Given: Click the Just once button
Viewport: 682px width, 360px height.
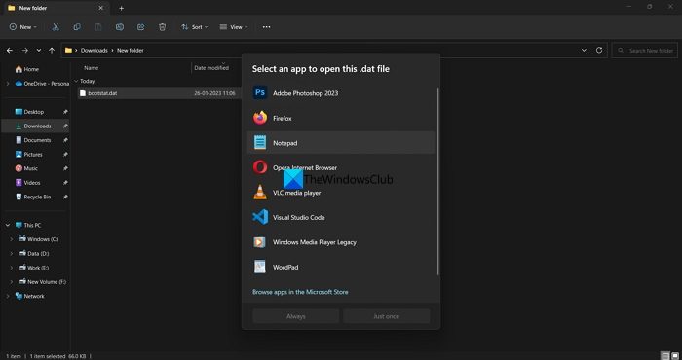Looking at the screenshot, I should click(x=386, y=316).
